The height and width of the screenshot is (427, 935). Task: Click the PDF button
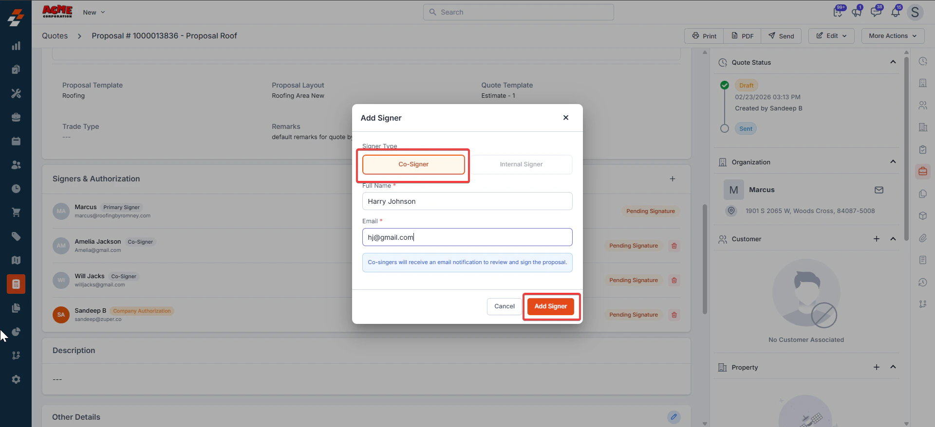click(x=742, y=36)
